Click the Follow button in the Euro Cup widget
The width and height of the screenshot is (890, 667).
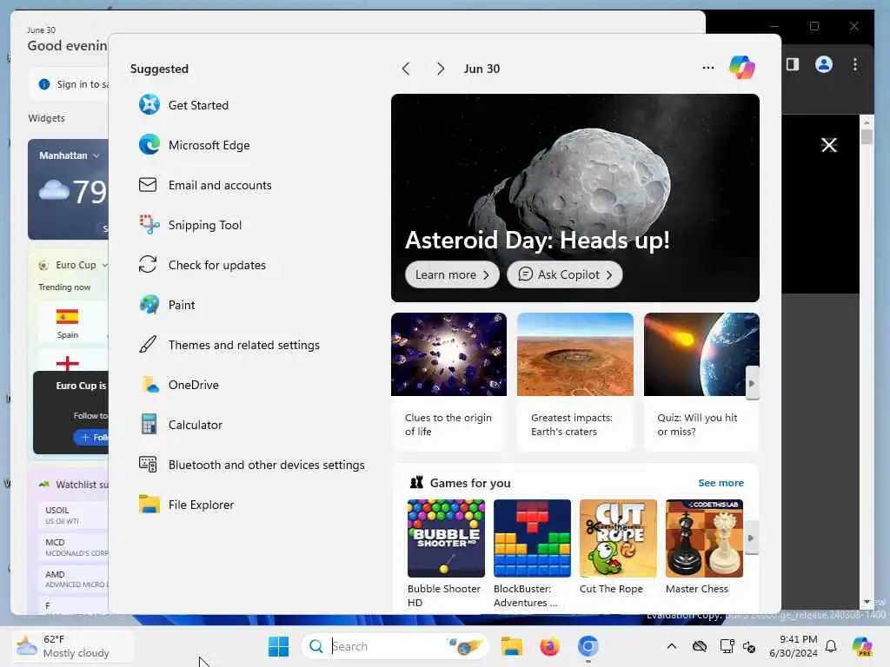(92, 438)
